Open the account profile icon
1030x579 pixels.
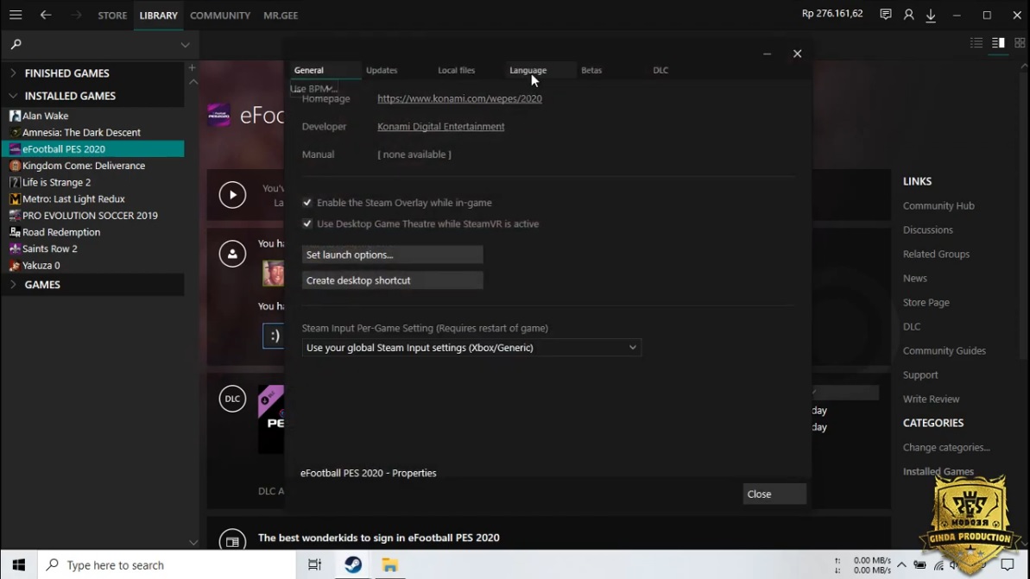[x=908, y=14]
